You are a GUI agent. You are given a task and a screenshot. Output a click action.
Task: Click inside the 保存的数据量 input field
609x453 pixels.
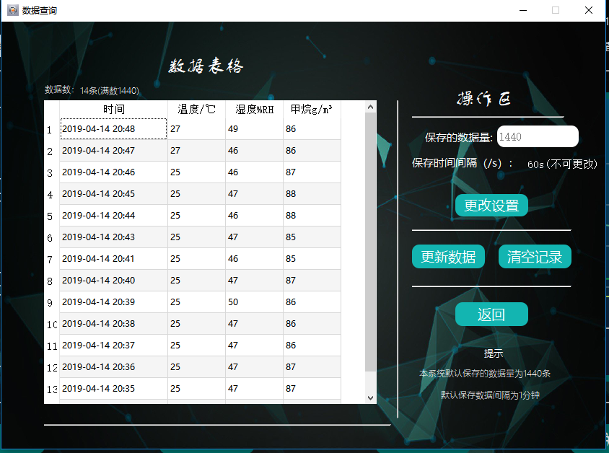[x=538, y=136]
